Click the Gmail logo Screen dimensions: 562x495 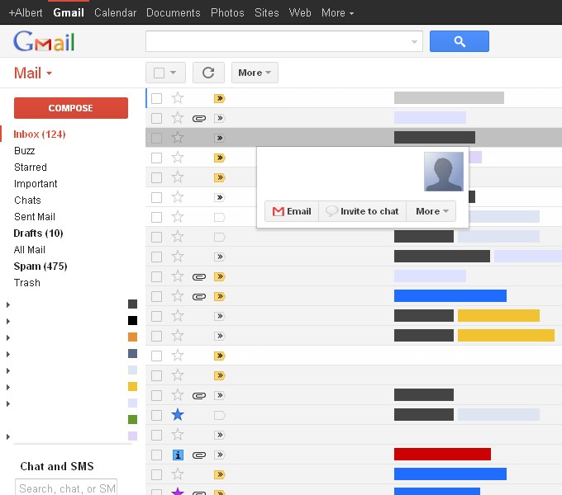tap(44, 41)
